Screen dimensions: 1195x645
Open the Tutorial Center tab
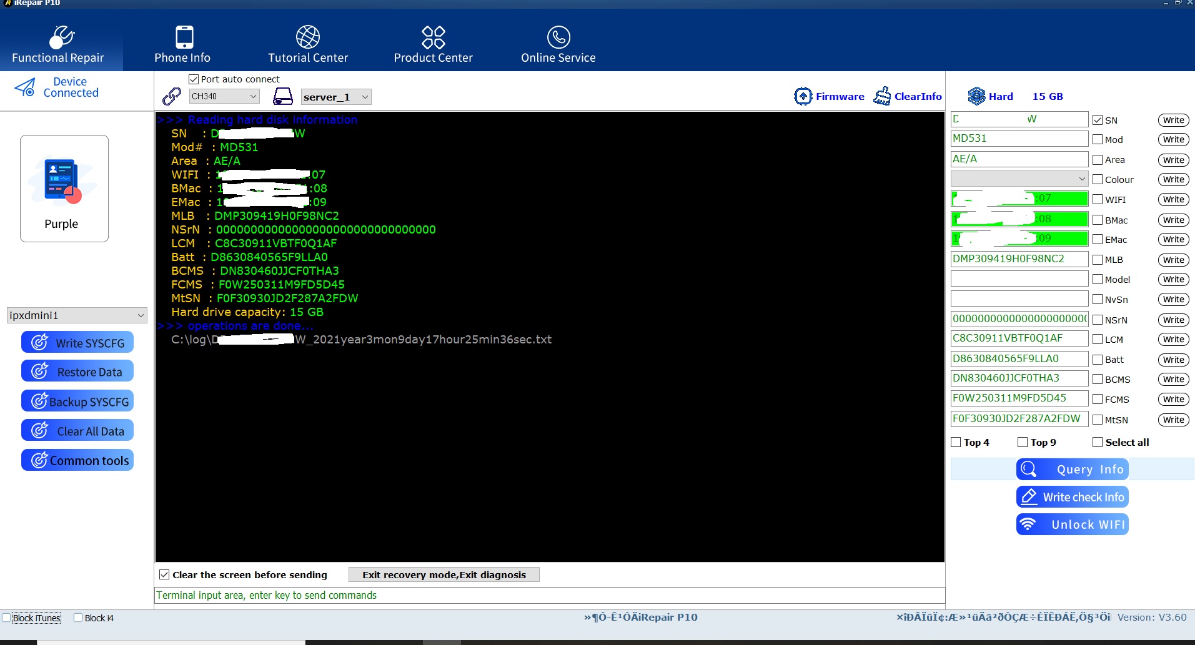coord(308,44)
